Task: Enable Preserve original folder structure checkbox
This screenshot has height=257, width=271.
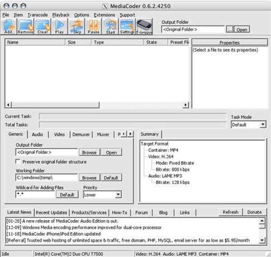Action: pyautogui.click(x=18, y=161)
